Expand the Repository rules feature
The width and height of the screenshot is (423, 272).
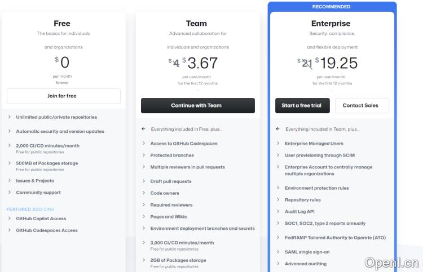pyautogui.click(x=302, y=200)
